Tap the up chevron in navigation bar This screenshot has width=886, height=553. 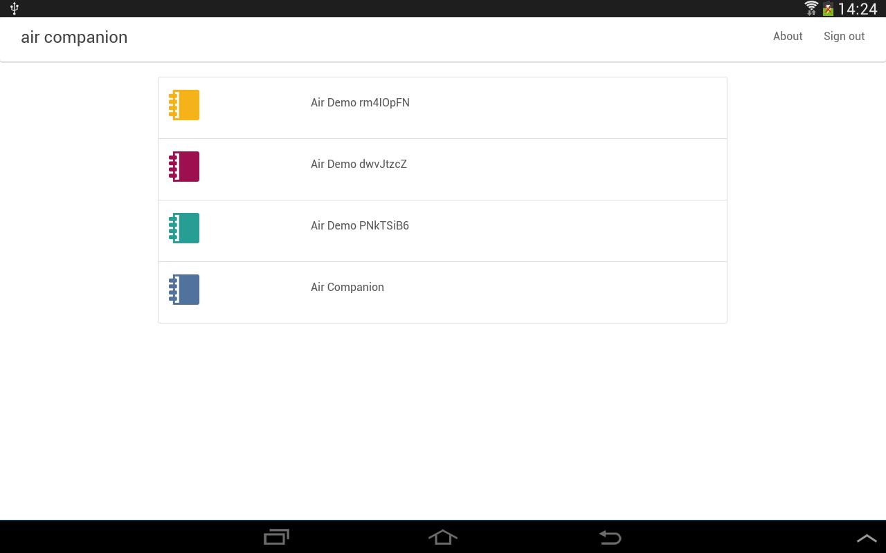coord(867,538)
